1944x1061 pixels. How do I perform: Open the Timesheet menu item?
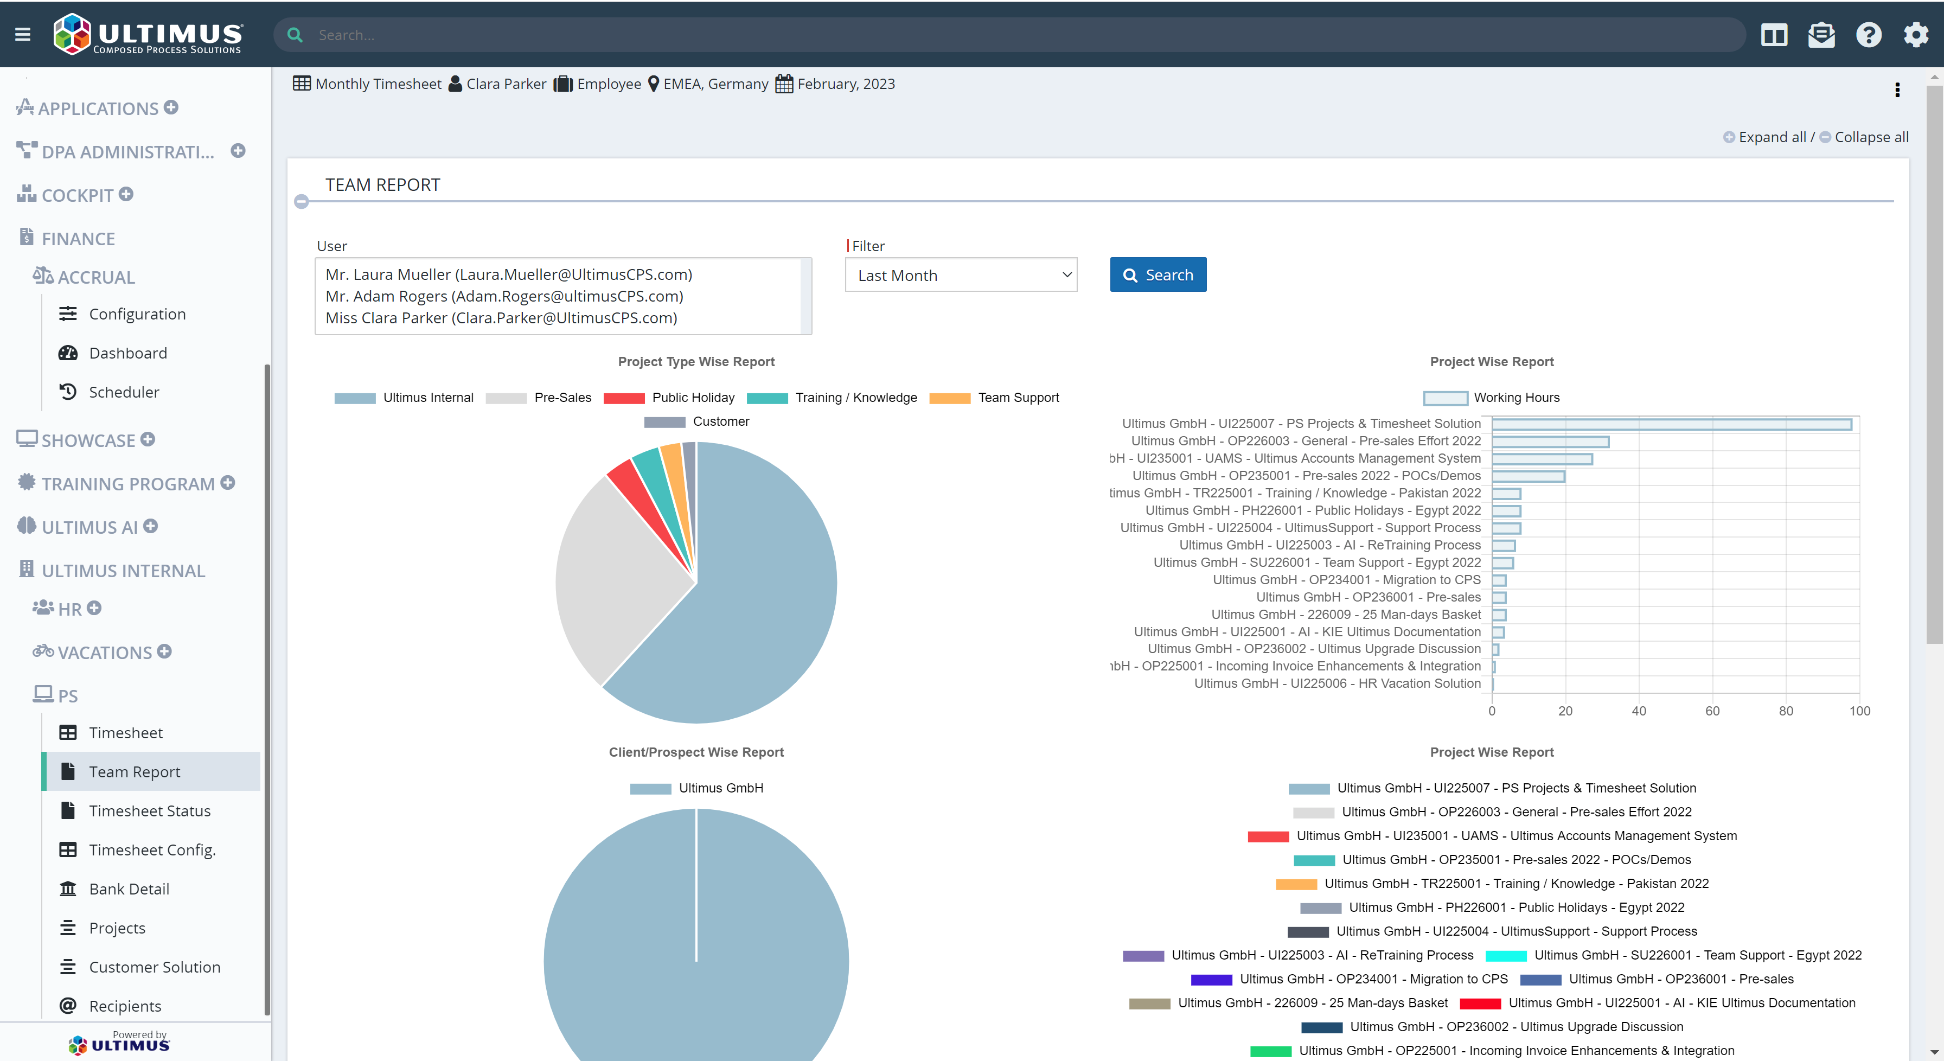pos(151,733)
